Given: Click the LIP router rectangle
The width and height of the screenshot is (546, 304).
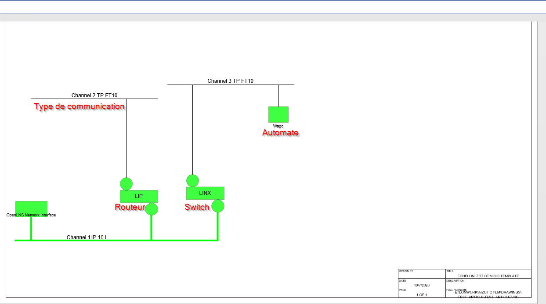Looking at the screenshot, I should 139,196.
